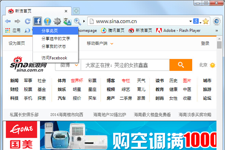Reload the page with the refresh icon
Screen dimensions: 225x150
coord(27,21)
